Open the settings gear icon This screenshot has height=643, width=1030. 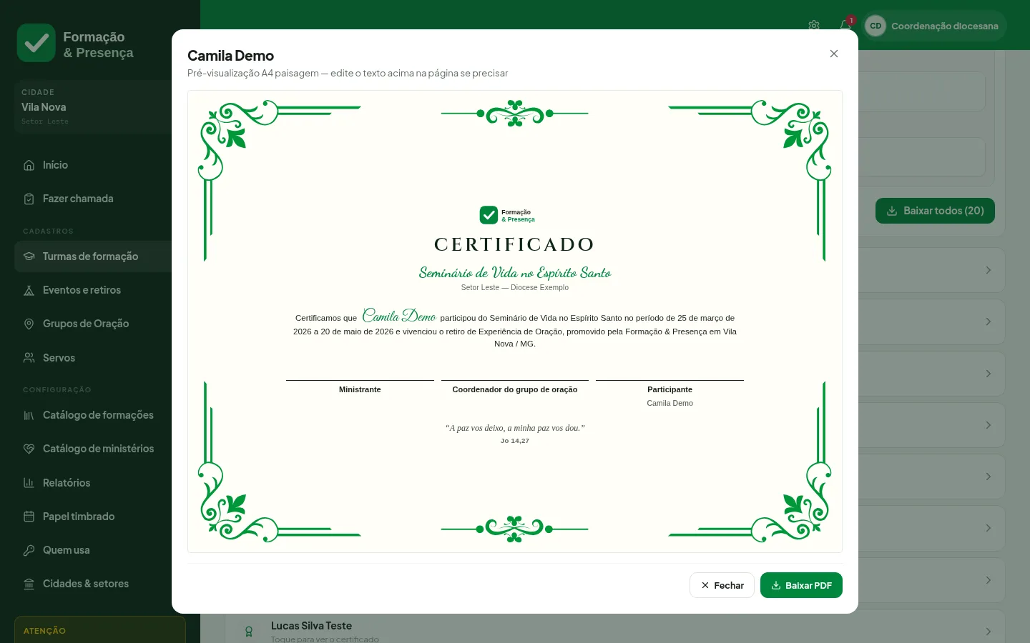[814, 26]
